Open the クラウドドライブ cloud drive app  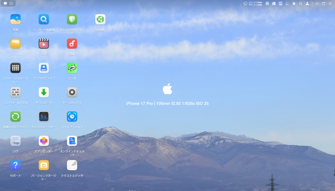click(x=44, y=68)
